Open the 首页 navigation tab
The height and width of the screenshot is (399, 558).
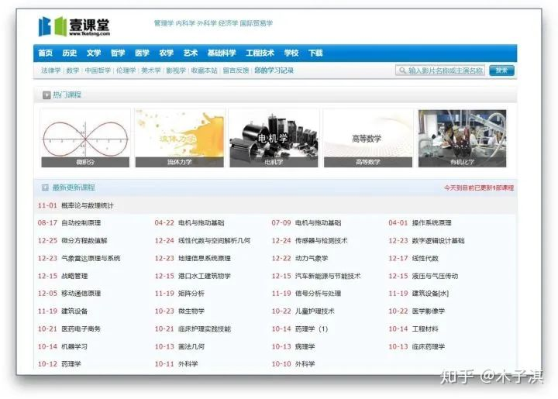45,53
